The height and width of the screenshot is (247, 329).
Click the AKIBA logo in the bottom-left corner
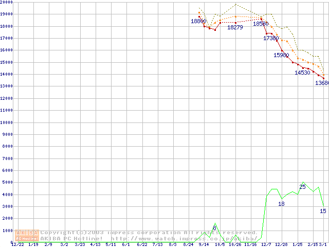click(x=27, y=235)
